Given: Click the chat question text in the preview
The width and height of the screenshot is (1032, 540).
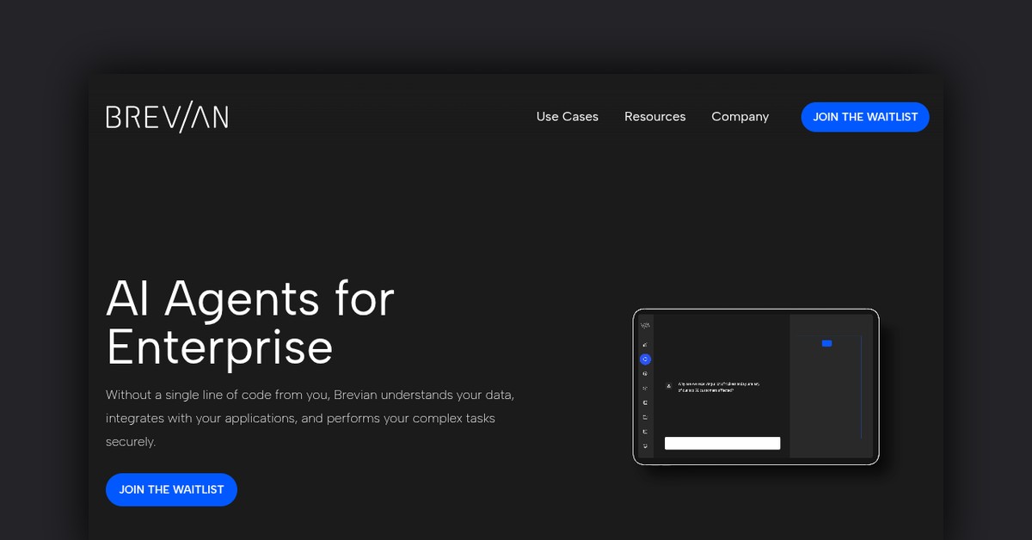Looking at the screenshot, I should pyautogui.click(x=718, y=386).
